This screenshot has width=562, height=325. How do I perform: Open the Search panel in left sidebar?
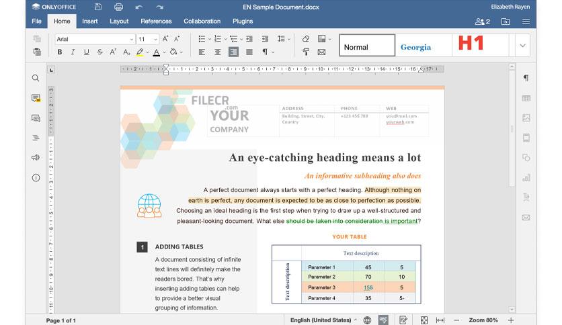coord(36,78)
